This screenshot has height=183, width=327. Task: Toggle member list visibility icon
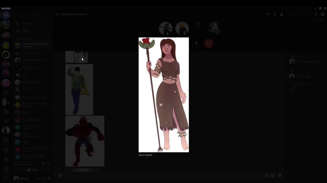pyautogui.click(x=282, y=14)
